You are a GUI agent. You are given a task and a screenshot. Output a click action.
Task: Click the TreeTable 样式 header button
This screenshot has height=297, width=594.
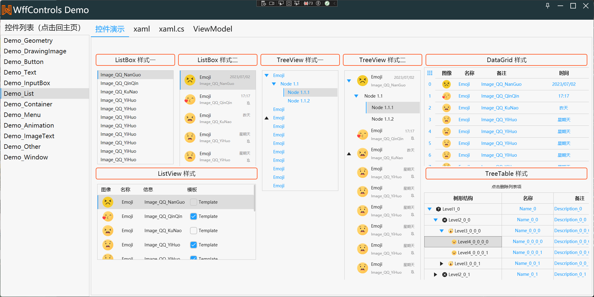506,174
